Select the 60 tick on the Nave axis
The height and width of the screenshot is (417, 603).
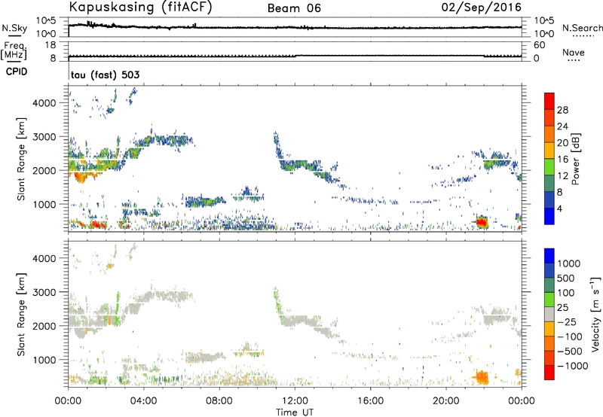(539, 45)
